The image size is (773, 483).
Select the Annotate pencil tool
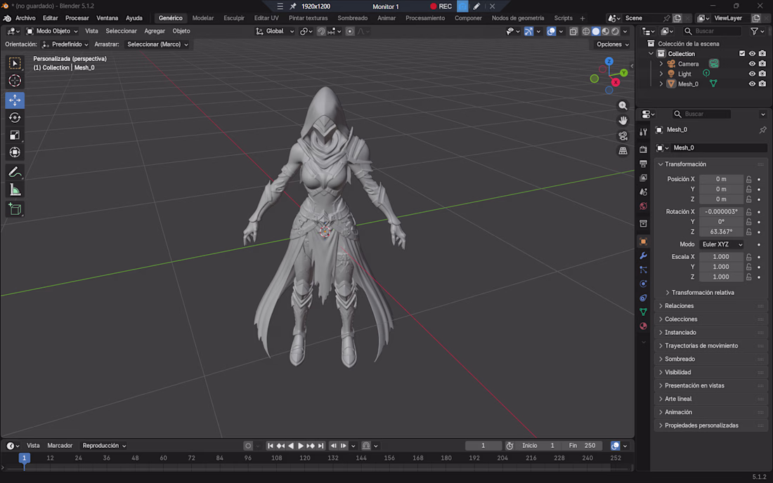[15, 172]
